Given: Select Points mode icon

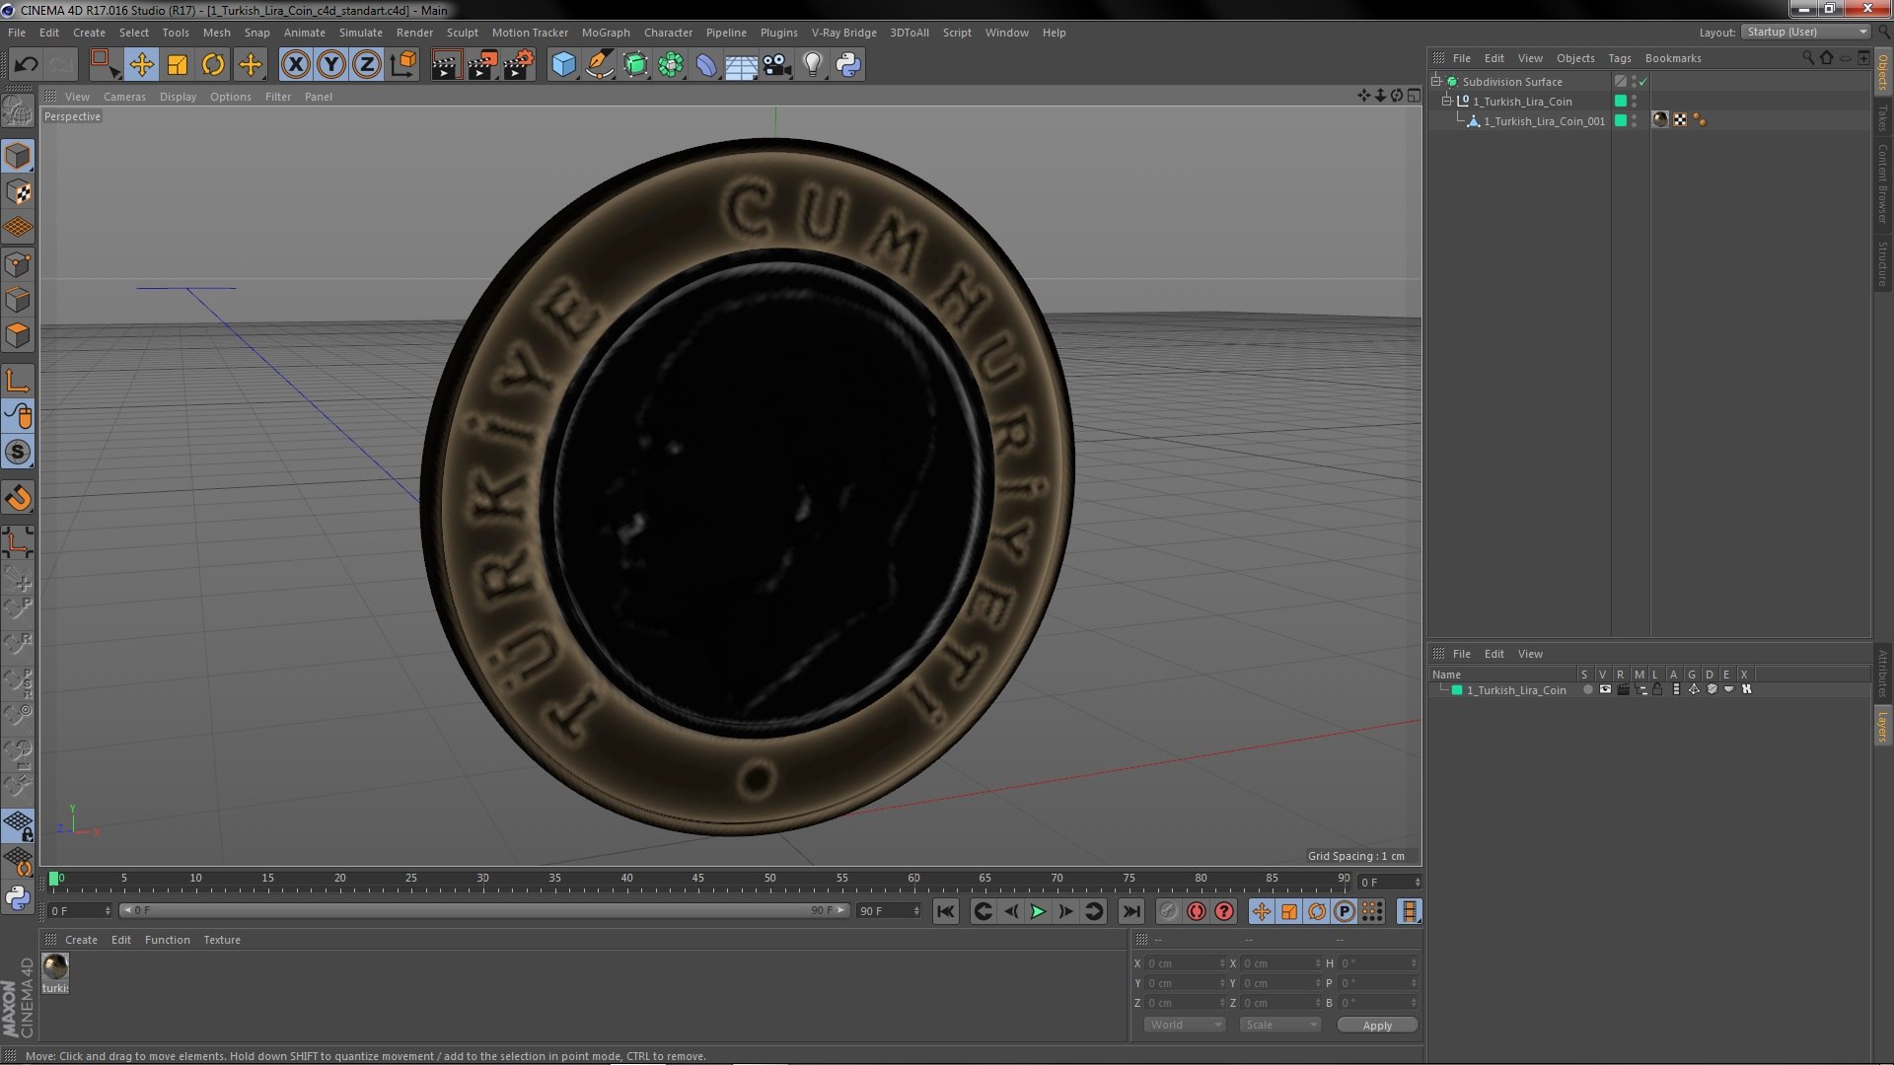Looking at the screenshot, I should pyautogui.click(x=18, y=263).
